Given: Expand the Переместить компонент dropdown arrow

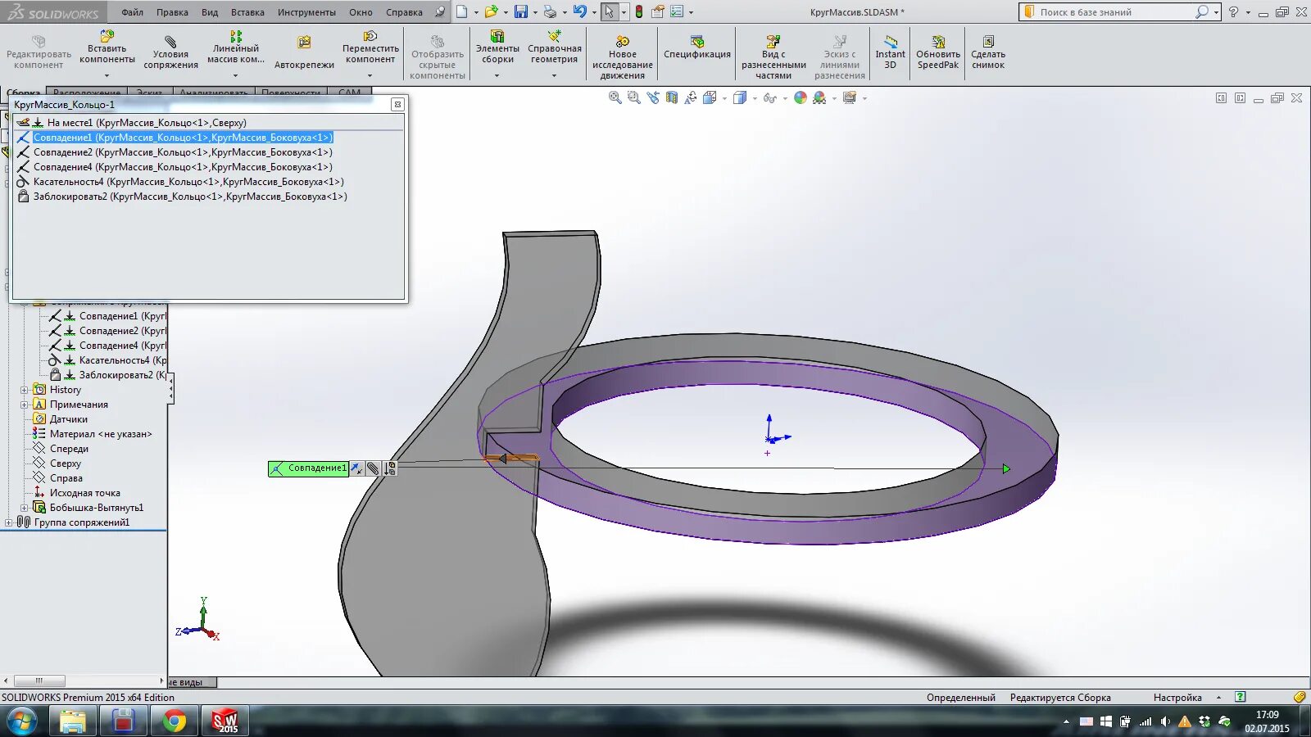Looking at the screenshot, I should 370,76.
